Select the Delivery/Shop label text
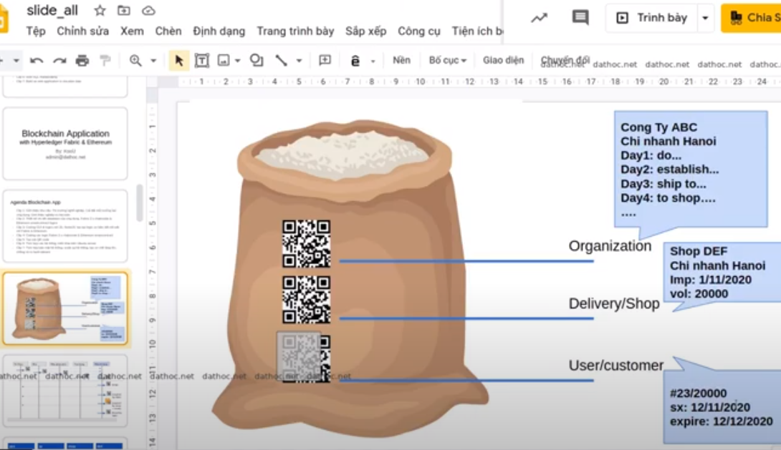The image size is (781, 450). [613, 303]
